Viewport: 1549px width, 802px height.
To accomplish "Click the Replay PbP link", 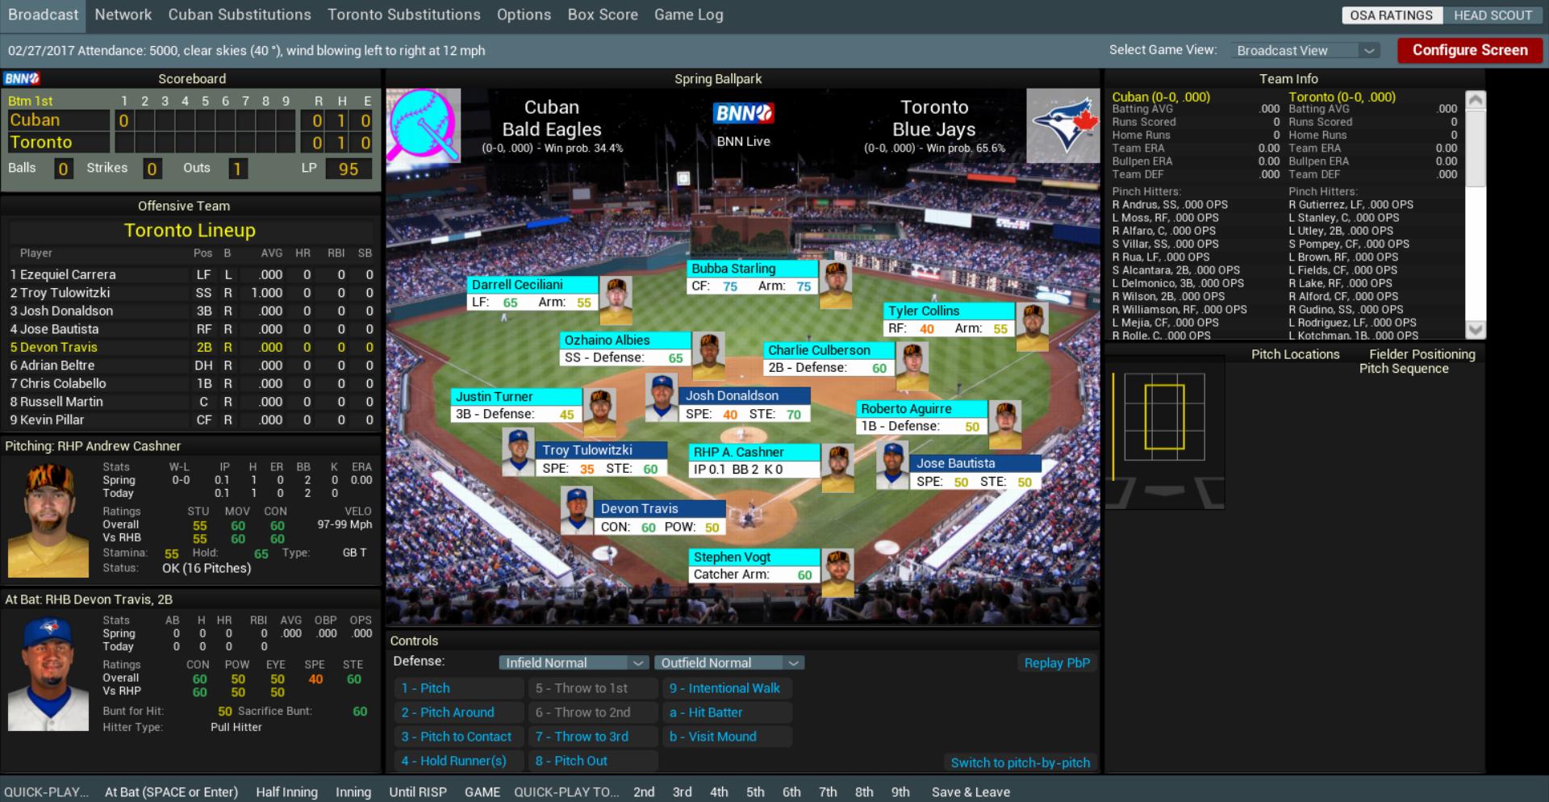I will (x=1057, y=663).
